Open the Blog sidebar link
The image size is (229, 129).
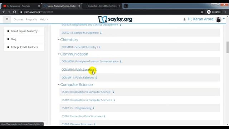[14, 39]
